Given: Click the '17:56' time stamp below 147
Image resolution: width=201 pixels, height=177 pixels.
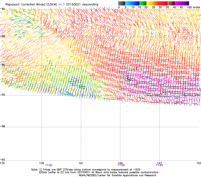Looking at the screenshot, I should tap(159, 165).
